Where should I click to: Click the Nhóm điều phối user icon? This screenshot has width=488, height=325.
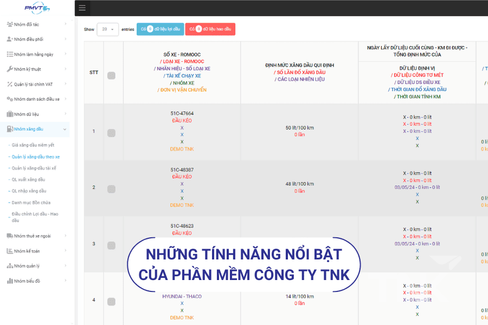(10, 39)
